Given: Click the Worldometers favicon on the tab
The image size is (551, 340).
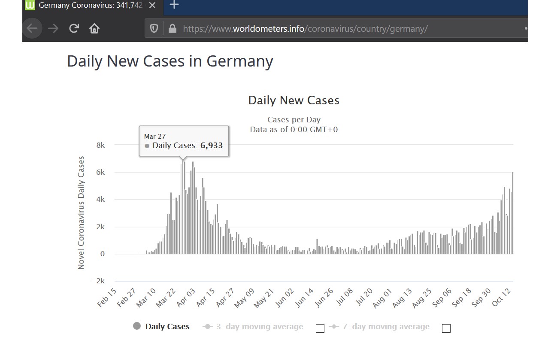Looking at the screenshot, I should 30,5.
